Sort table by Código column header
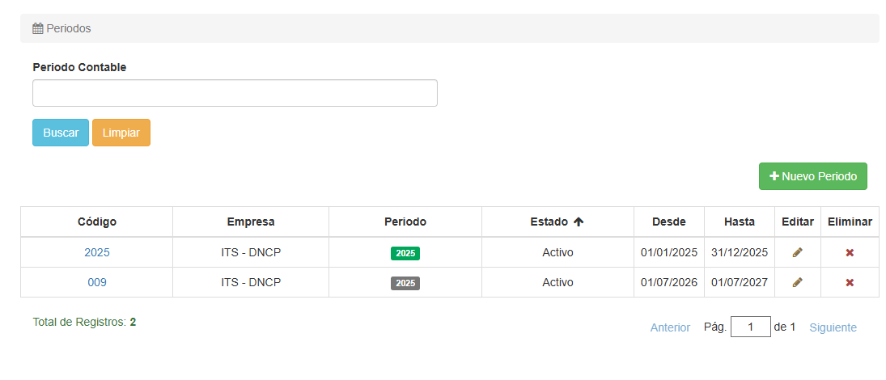The image size is (886, 380). (x=97, y=222)
